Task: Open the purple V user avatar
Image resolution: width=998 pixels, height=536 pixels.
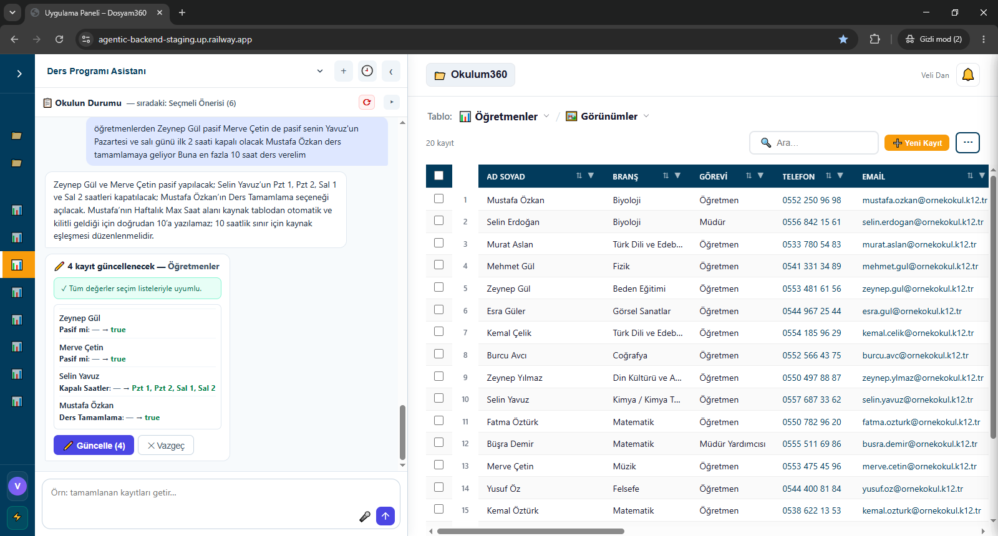Action: (17, 486)
